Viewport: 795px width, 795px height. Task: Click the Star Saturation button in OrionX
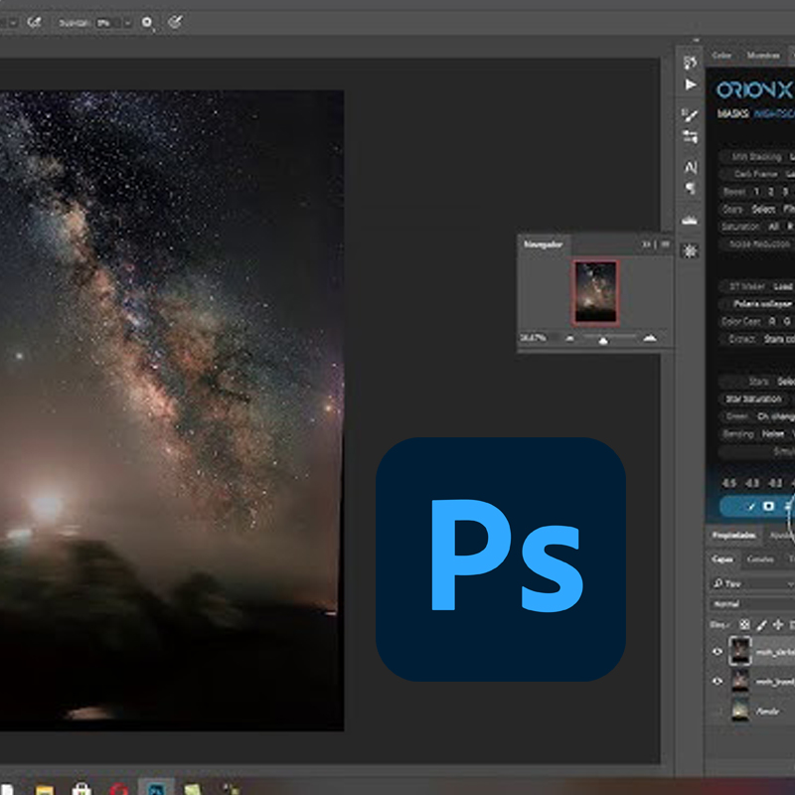[x=753, y=399]
